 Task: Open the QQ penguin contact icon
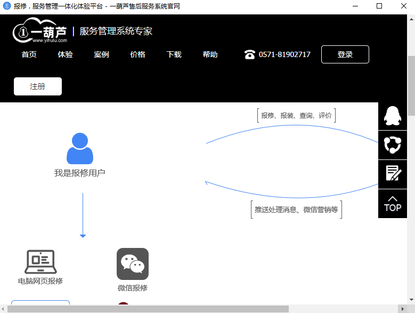pos(393,116)
